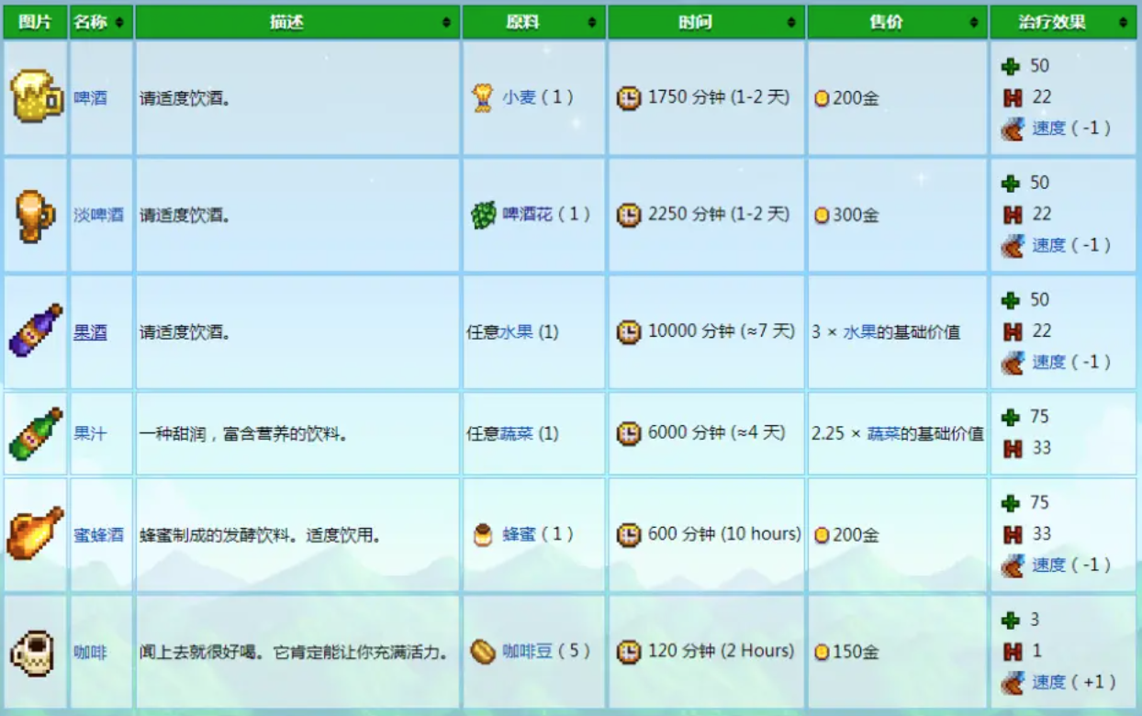Click the clock icon beside 2250 分钟
Screen dimensions: 1142x716
pos(629,215)
